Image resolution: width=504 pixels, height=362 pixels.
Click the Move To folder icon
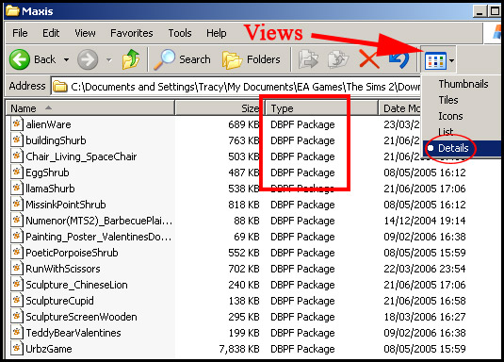click(308, 59)
